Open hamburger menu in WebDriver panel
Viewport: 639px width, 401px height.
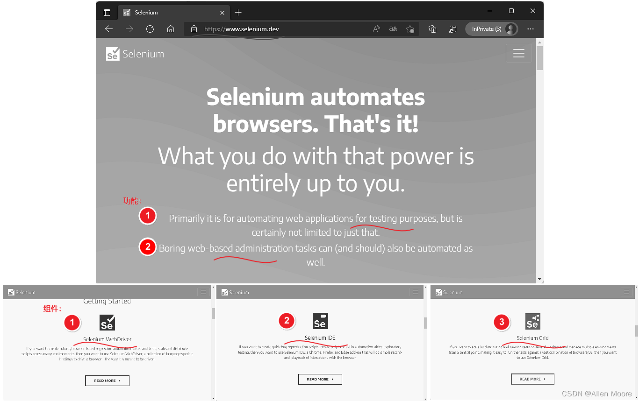pos(203,292)
